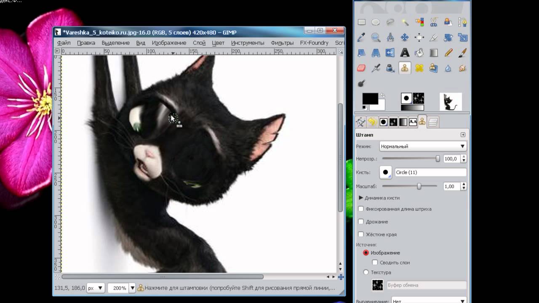The height and width of the screenshot is (303, 539).
Task: Select the Shear tool
Action: [362, 53]
